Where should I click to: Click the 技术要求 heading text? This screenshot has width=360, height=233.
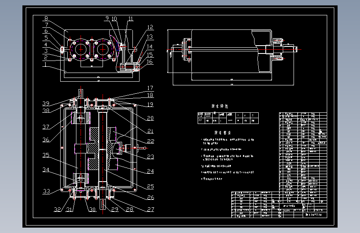(x=223, y=133)
